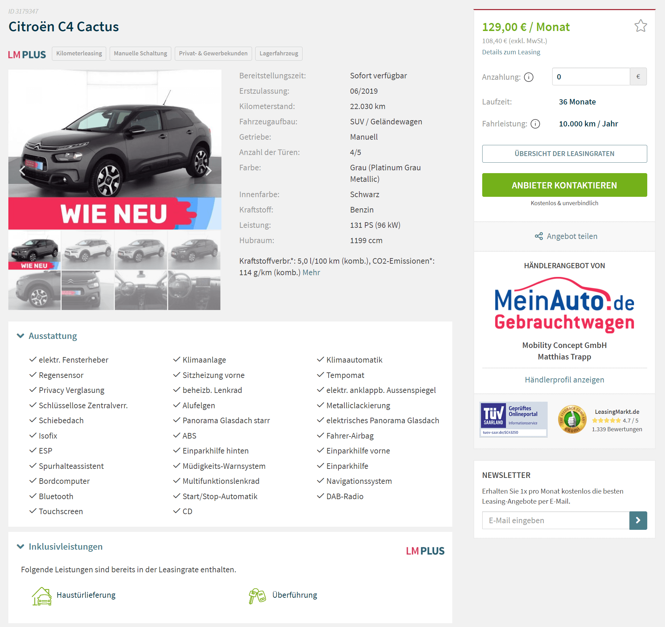Click the MeinAuto.de Gebrauchtwagen dealer logo
Screen dimensions: 665x627
coord(564,304)
